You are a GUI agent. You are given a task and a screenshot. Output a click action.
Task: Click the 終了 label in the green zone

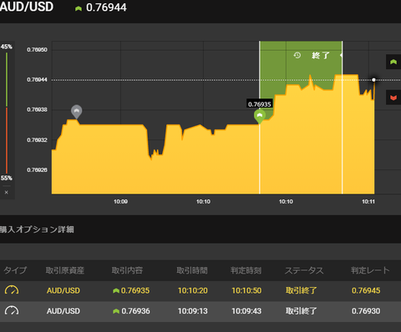tap(321, 55)
